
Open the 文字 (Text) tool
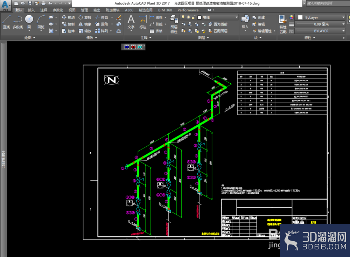coord(131,22)
